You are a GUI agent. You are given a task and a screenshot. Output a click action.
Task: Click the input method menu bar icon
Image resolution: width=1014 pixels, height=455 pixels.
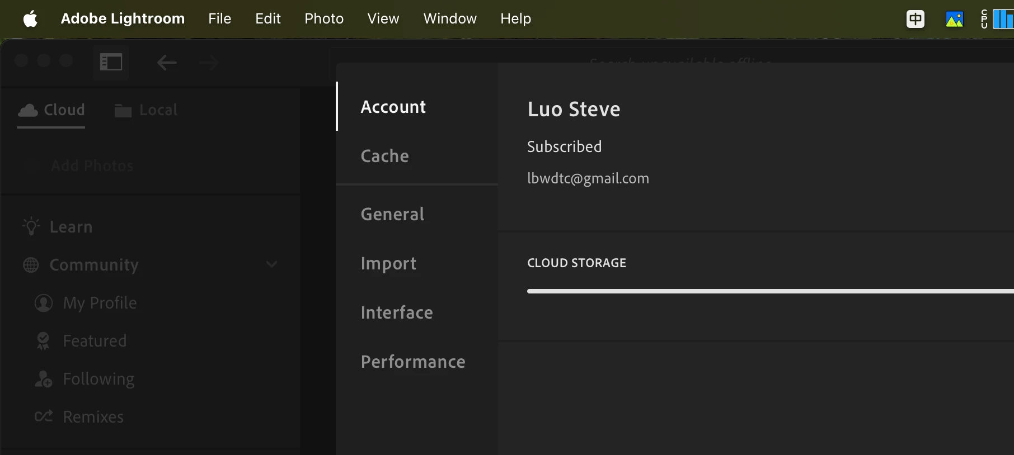[x=916, y=19]
